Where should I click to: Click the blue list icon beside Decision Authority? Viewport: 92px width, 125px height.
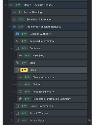(17, 34)
